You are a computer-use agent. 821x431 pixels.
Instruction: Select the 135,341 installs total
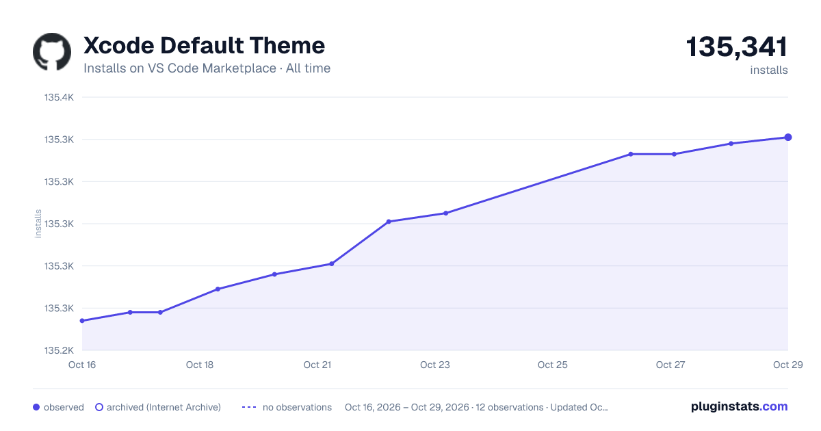pyautogui.click(x=737, y=47)
